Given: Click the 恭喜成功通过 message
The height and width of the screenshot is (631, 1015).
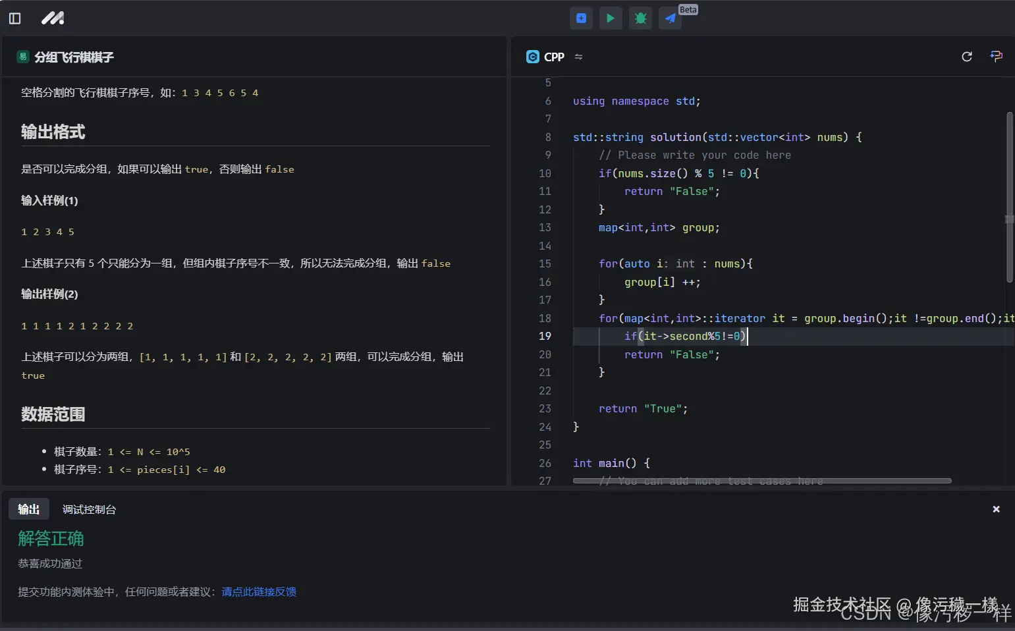Looking at the screenshot, I should click(50, 564).
